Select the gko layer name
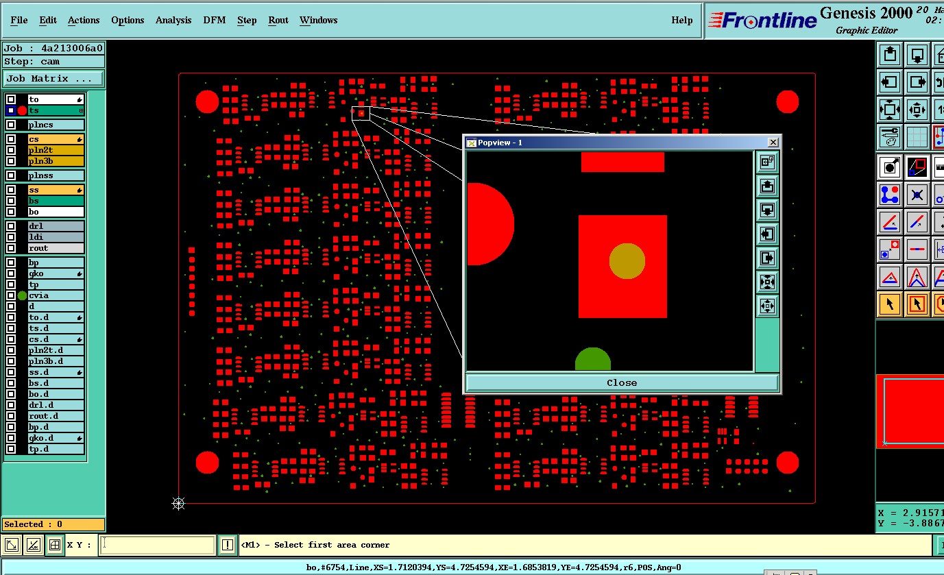Viewport: 944px width, 575px height. pos(56,273)
